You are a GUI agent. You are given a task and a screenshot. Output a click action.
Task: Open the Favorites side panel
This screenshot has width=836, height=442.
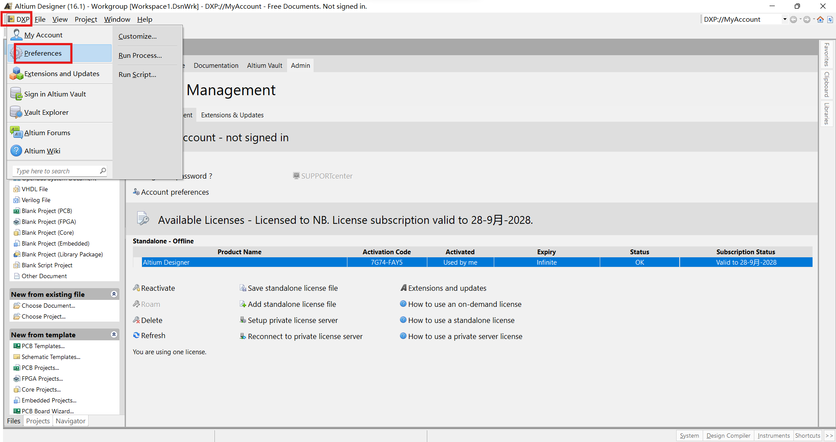click(826, 54)
